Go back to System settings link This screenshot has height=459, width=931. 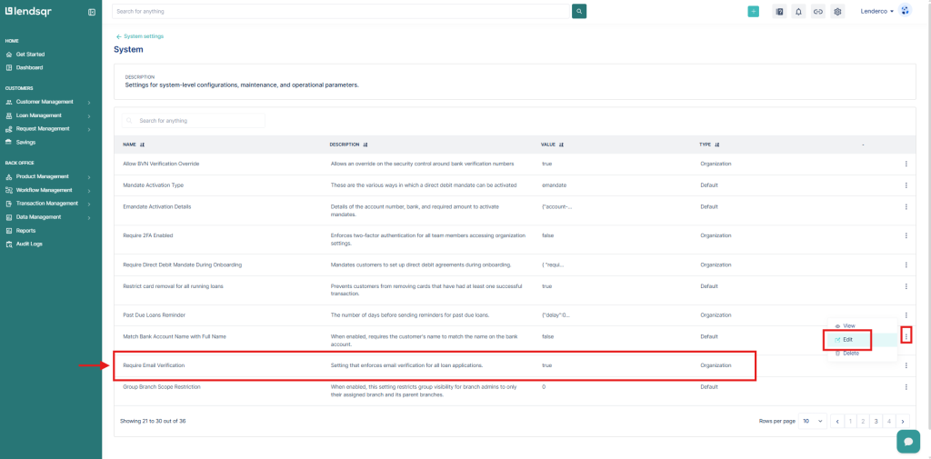click(x=140, y=36)
